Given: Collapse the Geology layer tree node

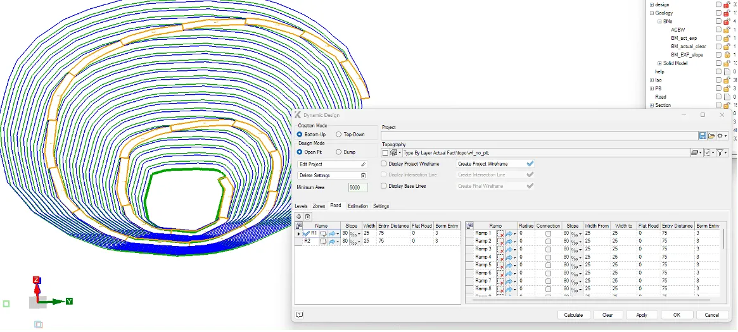Looking at the screenshot, I should tap(651, 13).
